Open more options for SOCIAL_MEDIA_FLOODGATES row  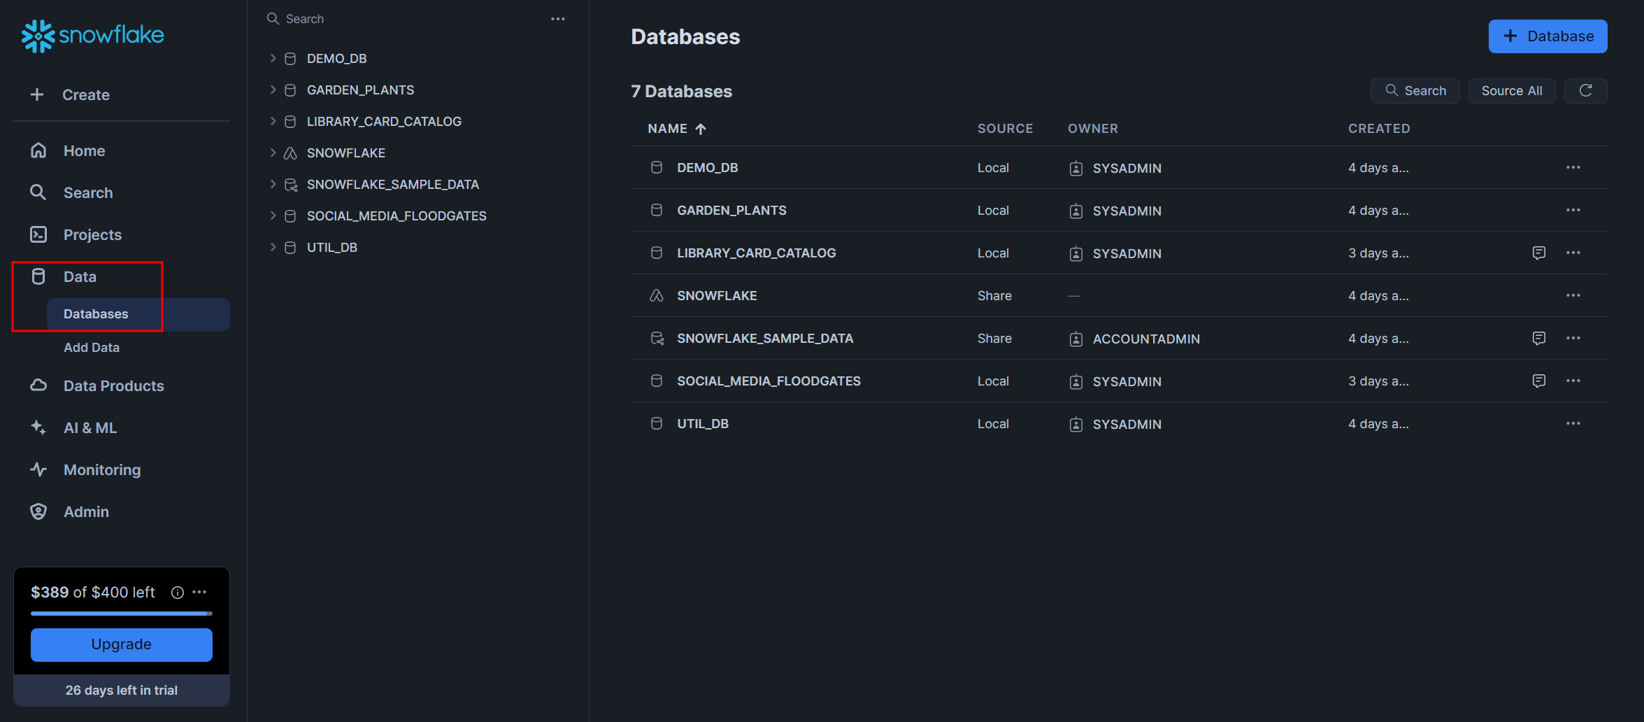[1573, 381]
